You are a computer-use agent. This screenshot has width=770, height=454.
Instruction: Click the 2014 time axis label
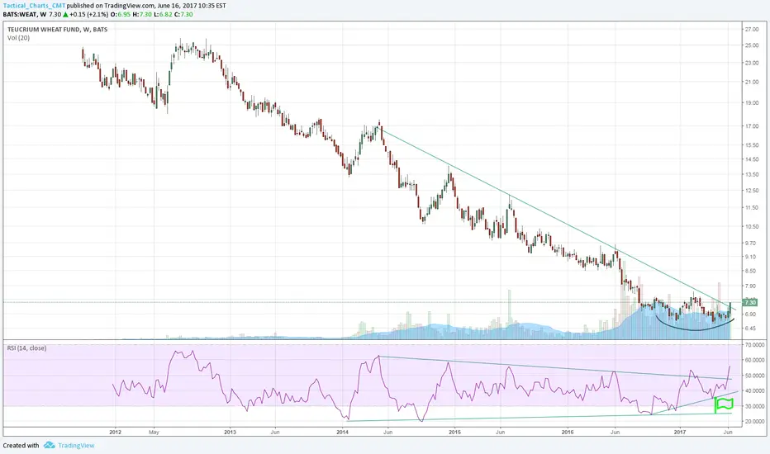342,433
